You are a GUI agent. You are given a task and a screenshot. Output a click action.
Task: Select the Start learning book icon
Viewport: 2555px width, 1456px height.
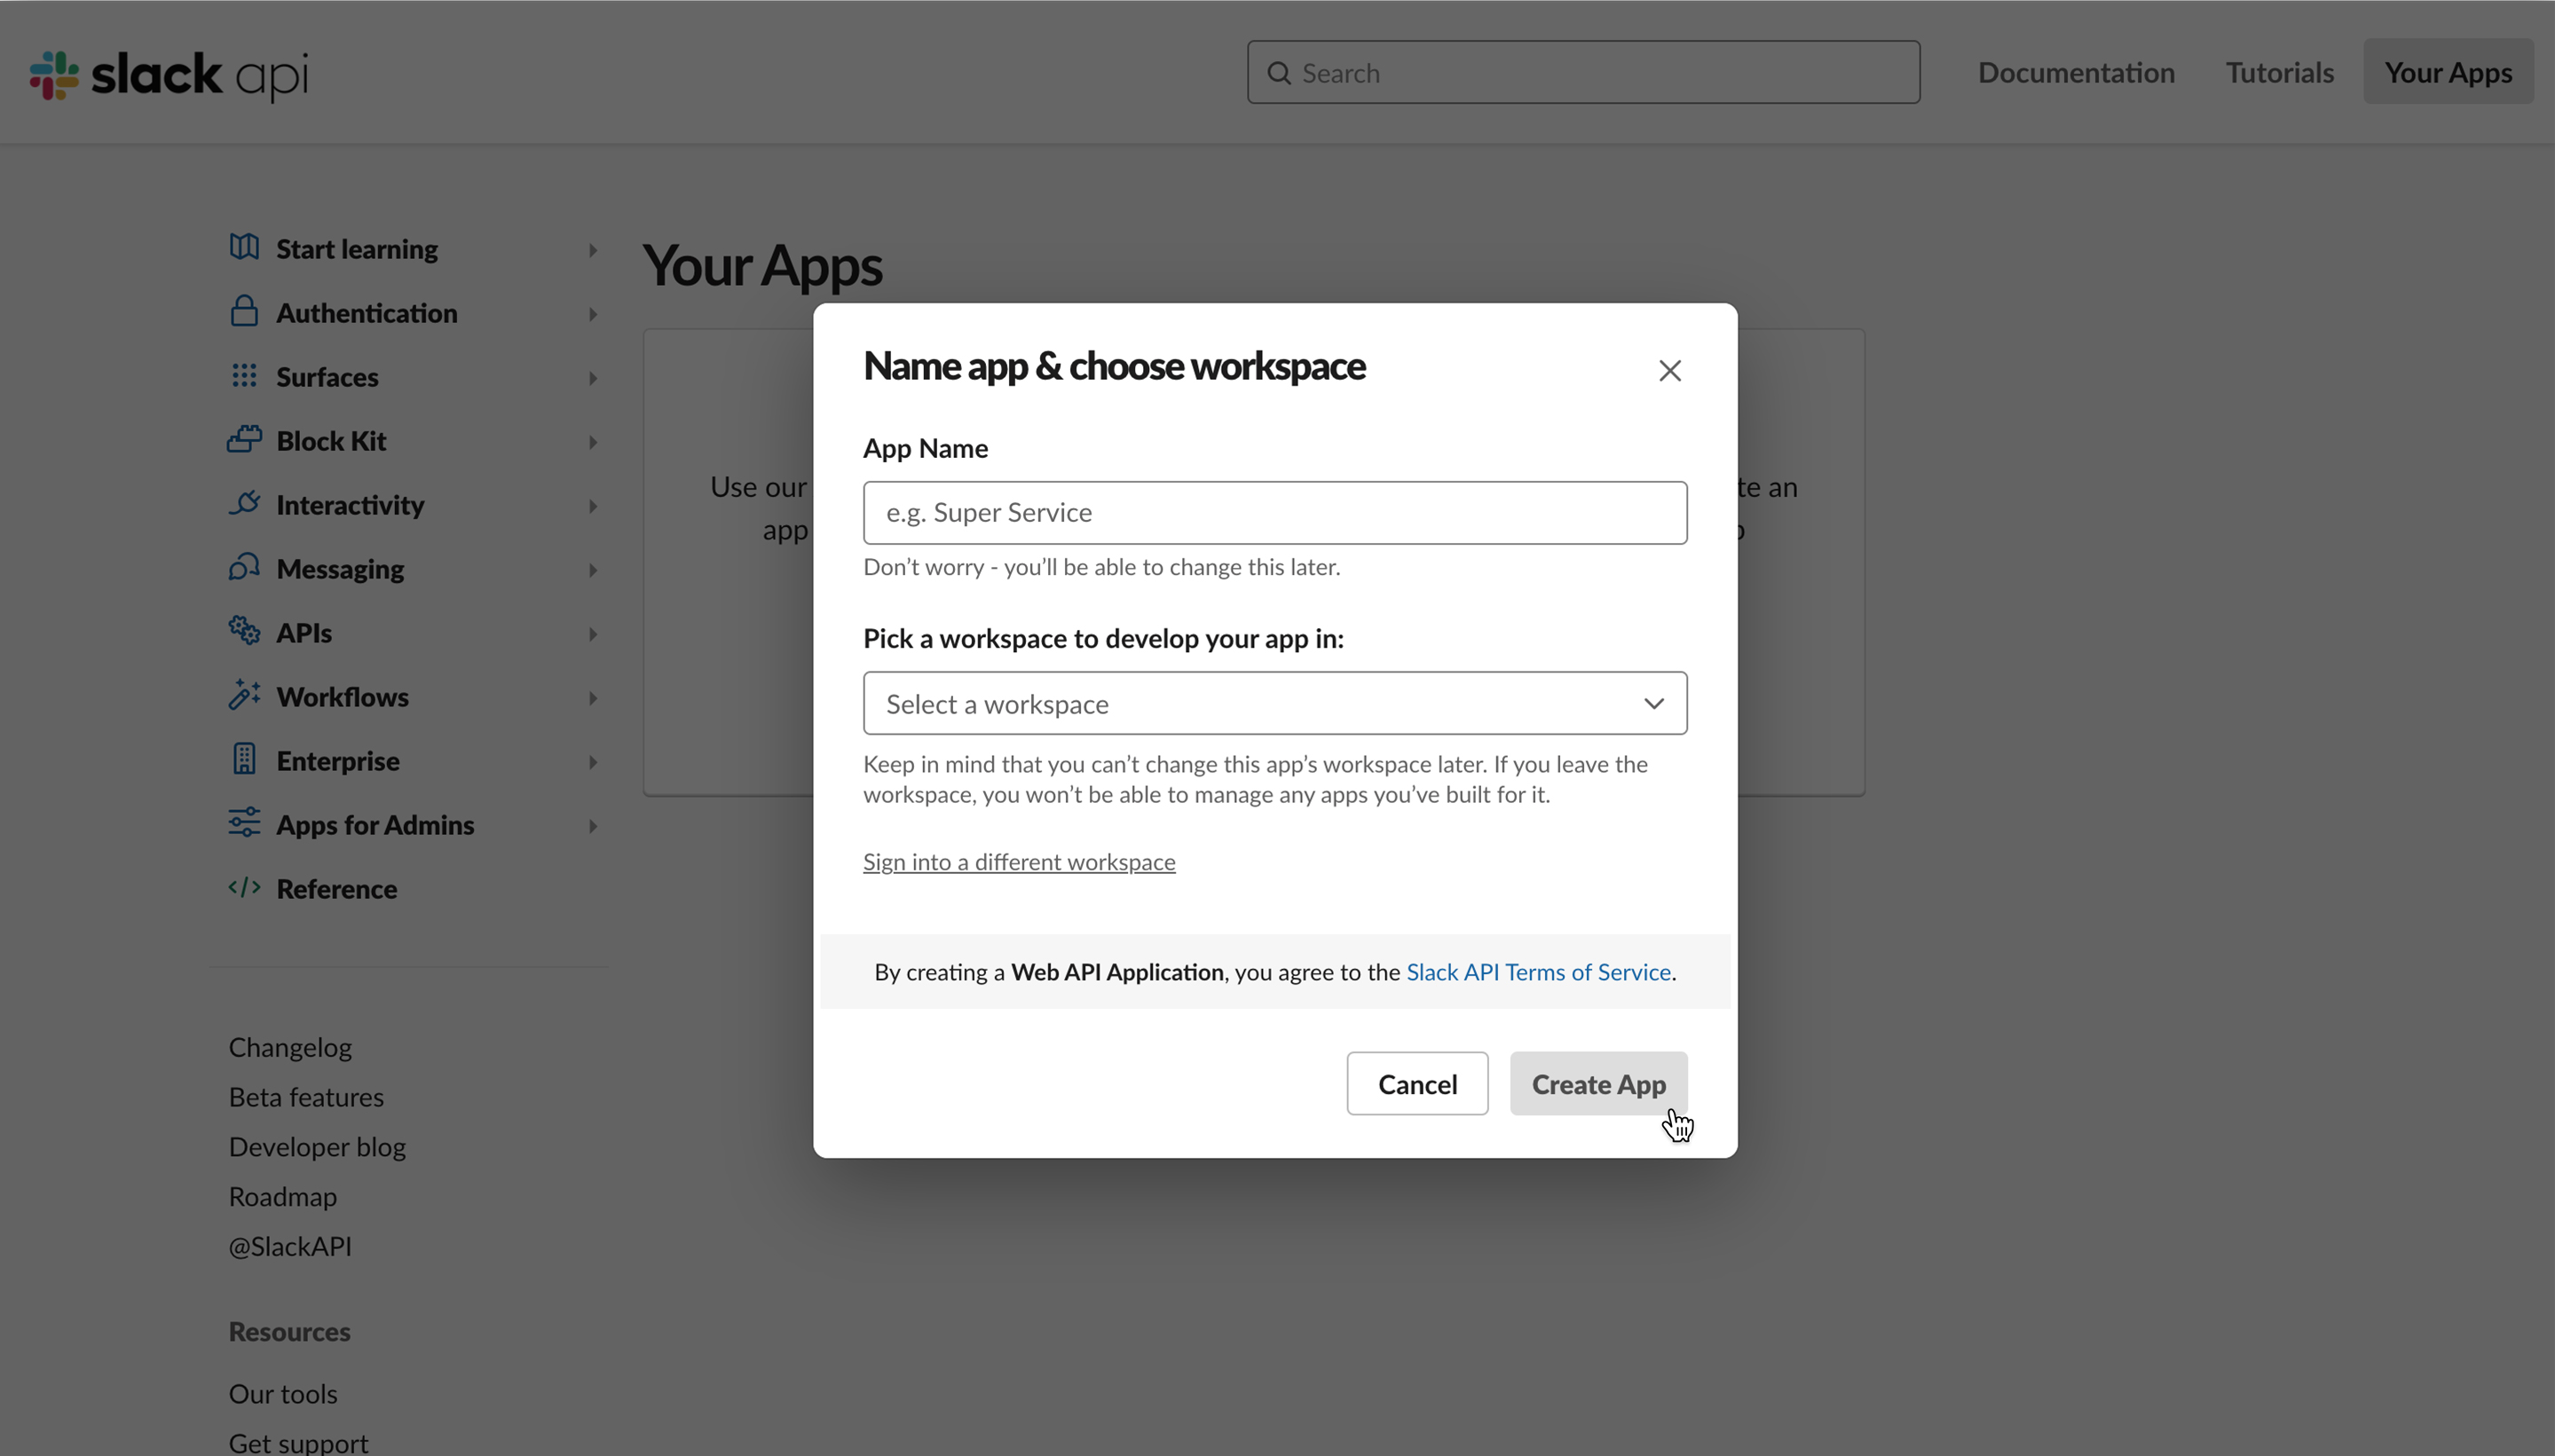point(244,249)
